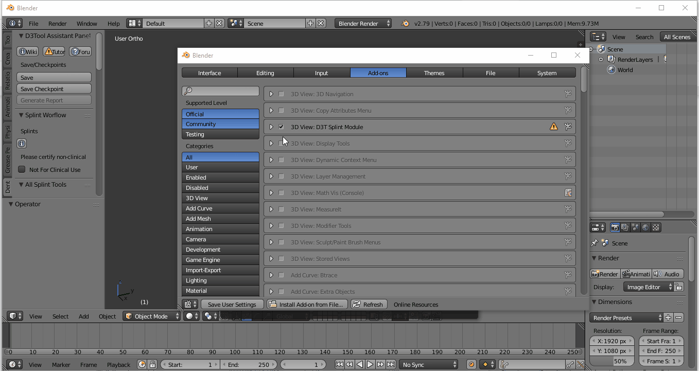Enable the Layer Management add-on checkbox
699x371 pixels.
281,176
